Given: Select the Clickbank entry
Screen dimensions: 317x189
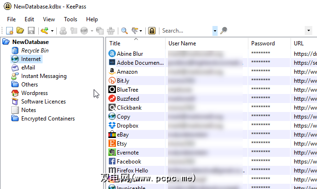Looking at the screenshot, I should (x=129, y=108).
